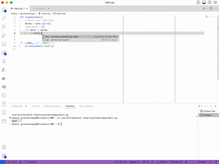Open remote window indicator in status bar
The height and width of the screenshot is (164, 219).
coord(3,162)
